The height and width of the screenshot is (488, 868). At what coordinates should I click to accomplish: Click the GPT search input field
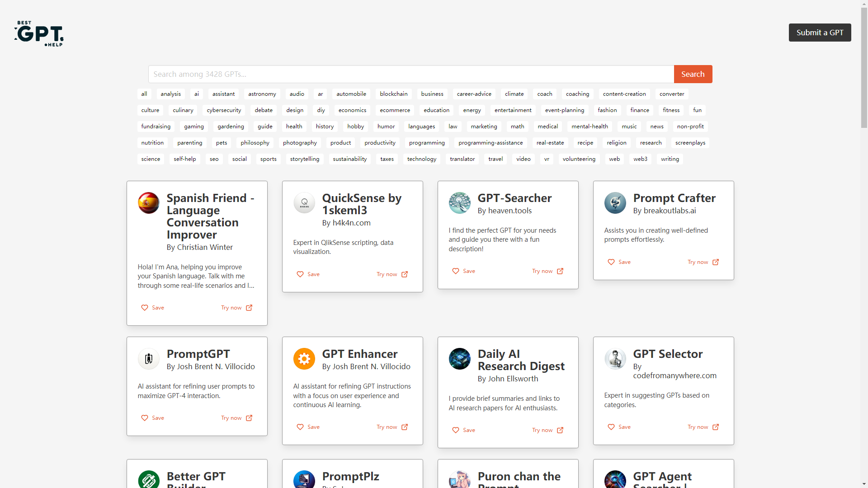point(411,74)
